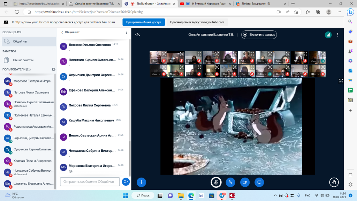View site information lock icon
Image resolution: width=357 pixels, height=201 pixels.
click(x=29, y=12)
